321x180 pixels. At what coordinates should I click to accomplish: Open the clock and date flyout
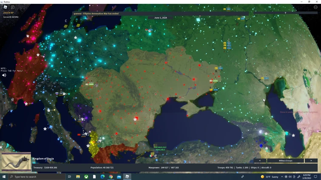(x=307, y=177)
